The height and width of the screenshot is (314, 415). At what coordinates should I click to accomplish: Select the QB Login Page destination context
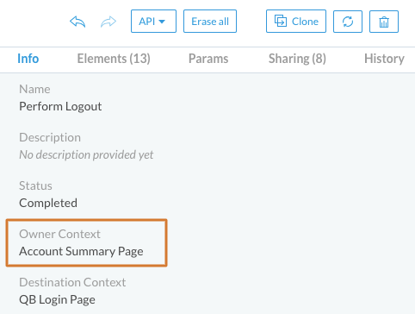tap(57, 299)
